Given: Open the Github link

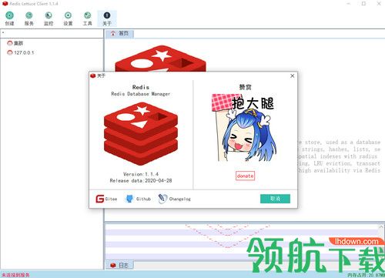Looking at the screenshot, I should coord(139,199).
